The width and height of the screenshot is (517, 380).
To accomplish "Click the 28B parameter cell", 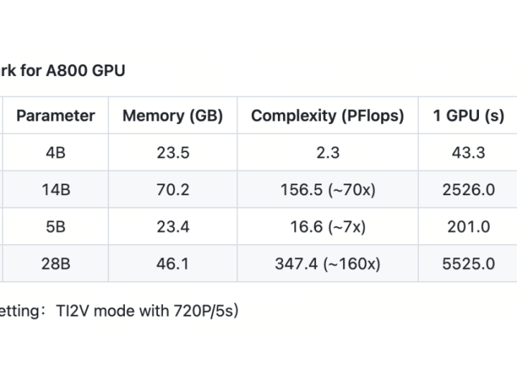I will [x=55, y=264].
